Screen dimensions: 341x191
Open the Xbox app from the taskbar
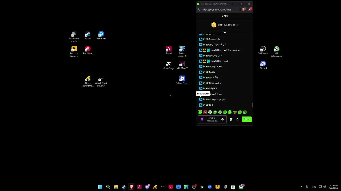click(241, 187)
